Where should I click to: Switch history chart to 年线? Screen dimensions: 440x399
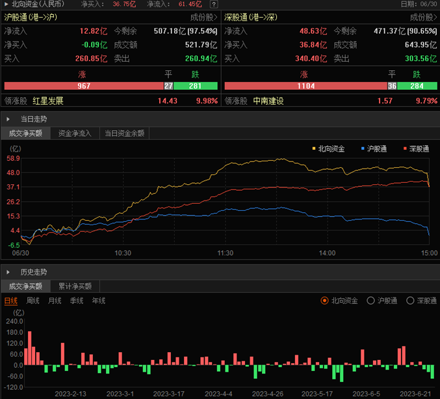click(x=99, y=301)
